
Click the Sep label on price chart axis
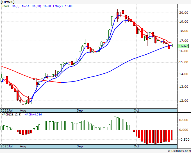80,110
